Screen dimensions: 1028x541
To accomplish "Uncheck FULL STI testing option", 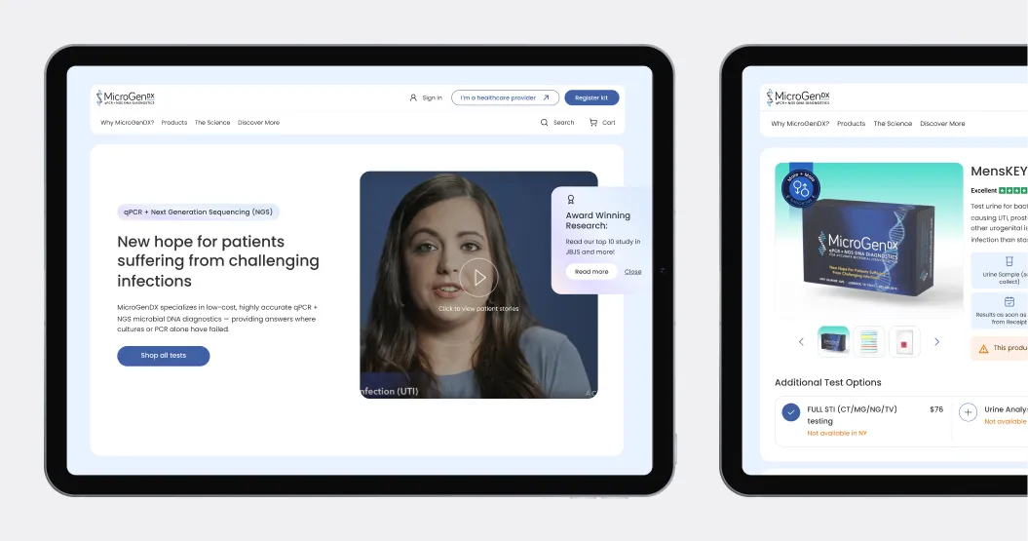I will [x=791, y=412].
